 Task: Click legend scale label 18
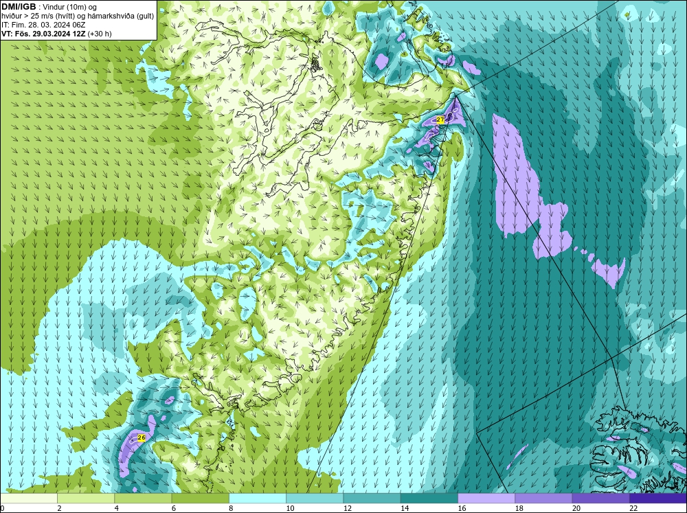(519, 508)
